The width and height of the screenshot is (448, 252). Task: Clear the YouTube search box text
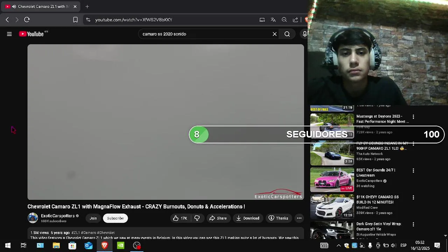click(x=275, y=34)
